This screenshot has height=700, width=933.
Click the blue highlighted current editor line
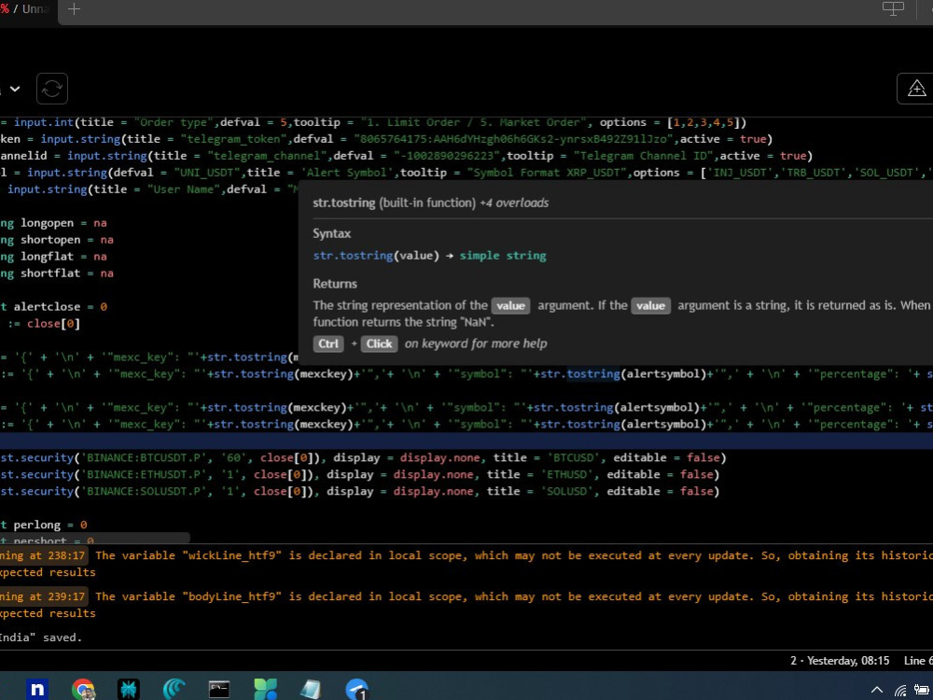466,441
